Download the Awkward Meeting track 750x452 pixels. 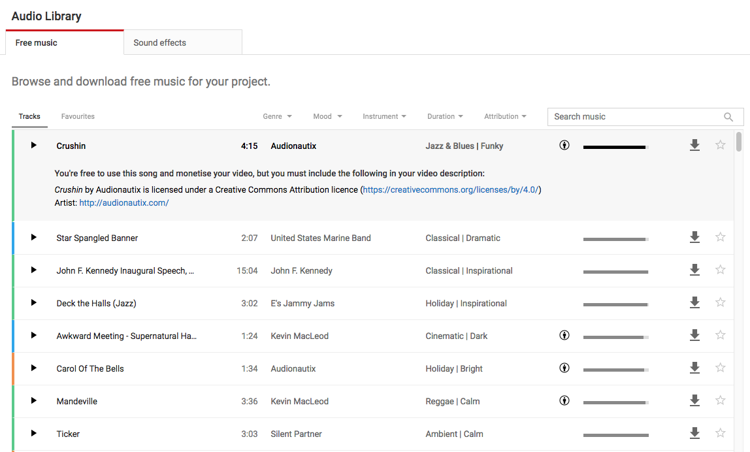click(694, 335)
